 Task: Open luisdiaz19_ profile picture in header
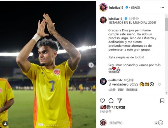coord(103,8)
